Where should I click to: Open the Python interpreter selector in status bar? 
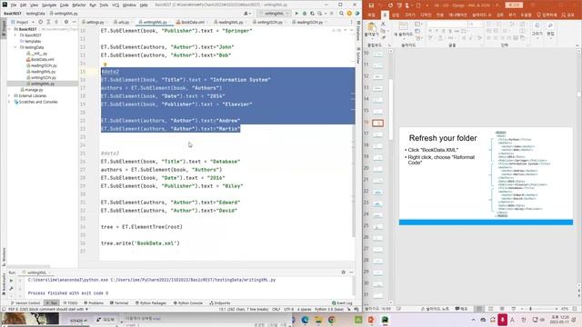(329, 309)
